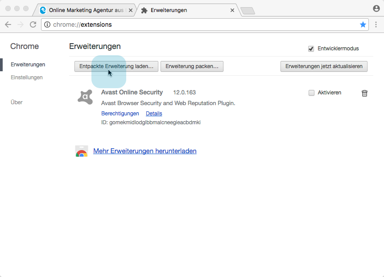Open Einstellungen in the sidebar
Image resolution: width=384 pixels, height=277 pixels.
27,77
